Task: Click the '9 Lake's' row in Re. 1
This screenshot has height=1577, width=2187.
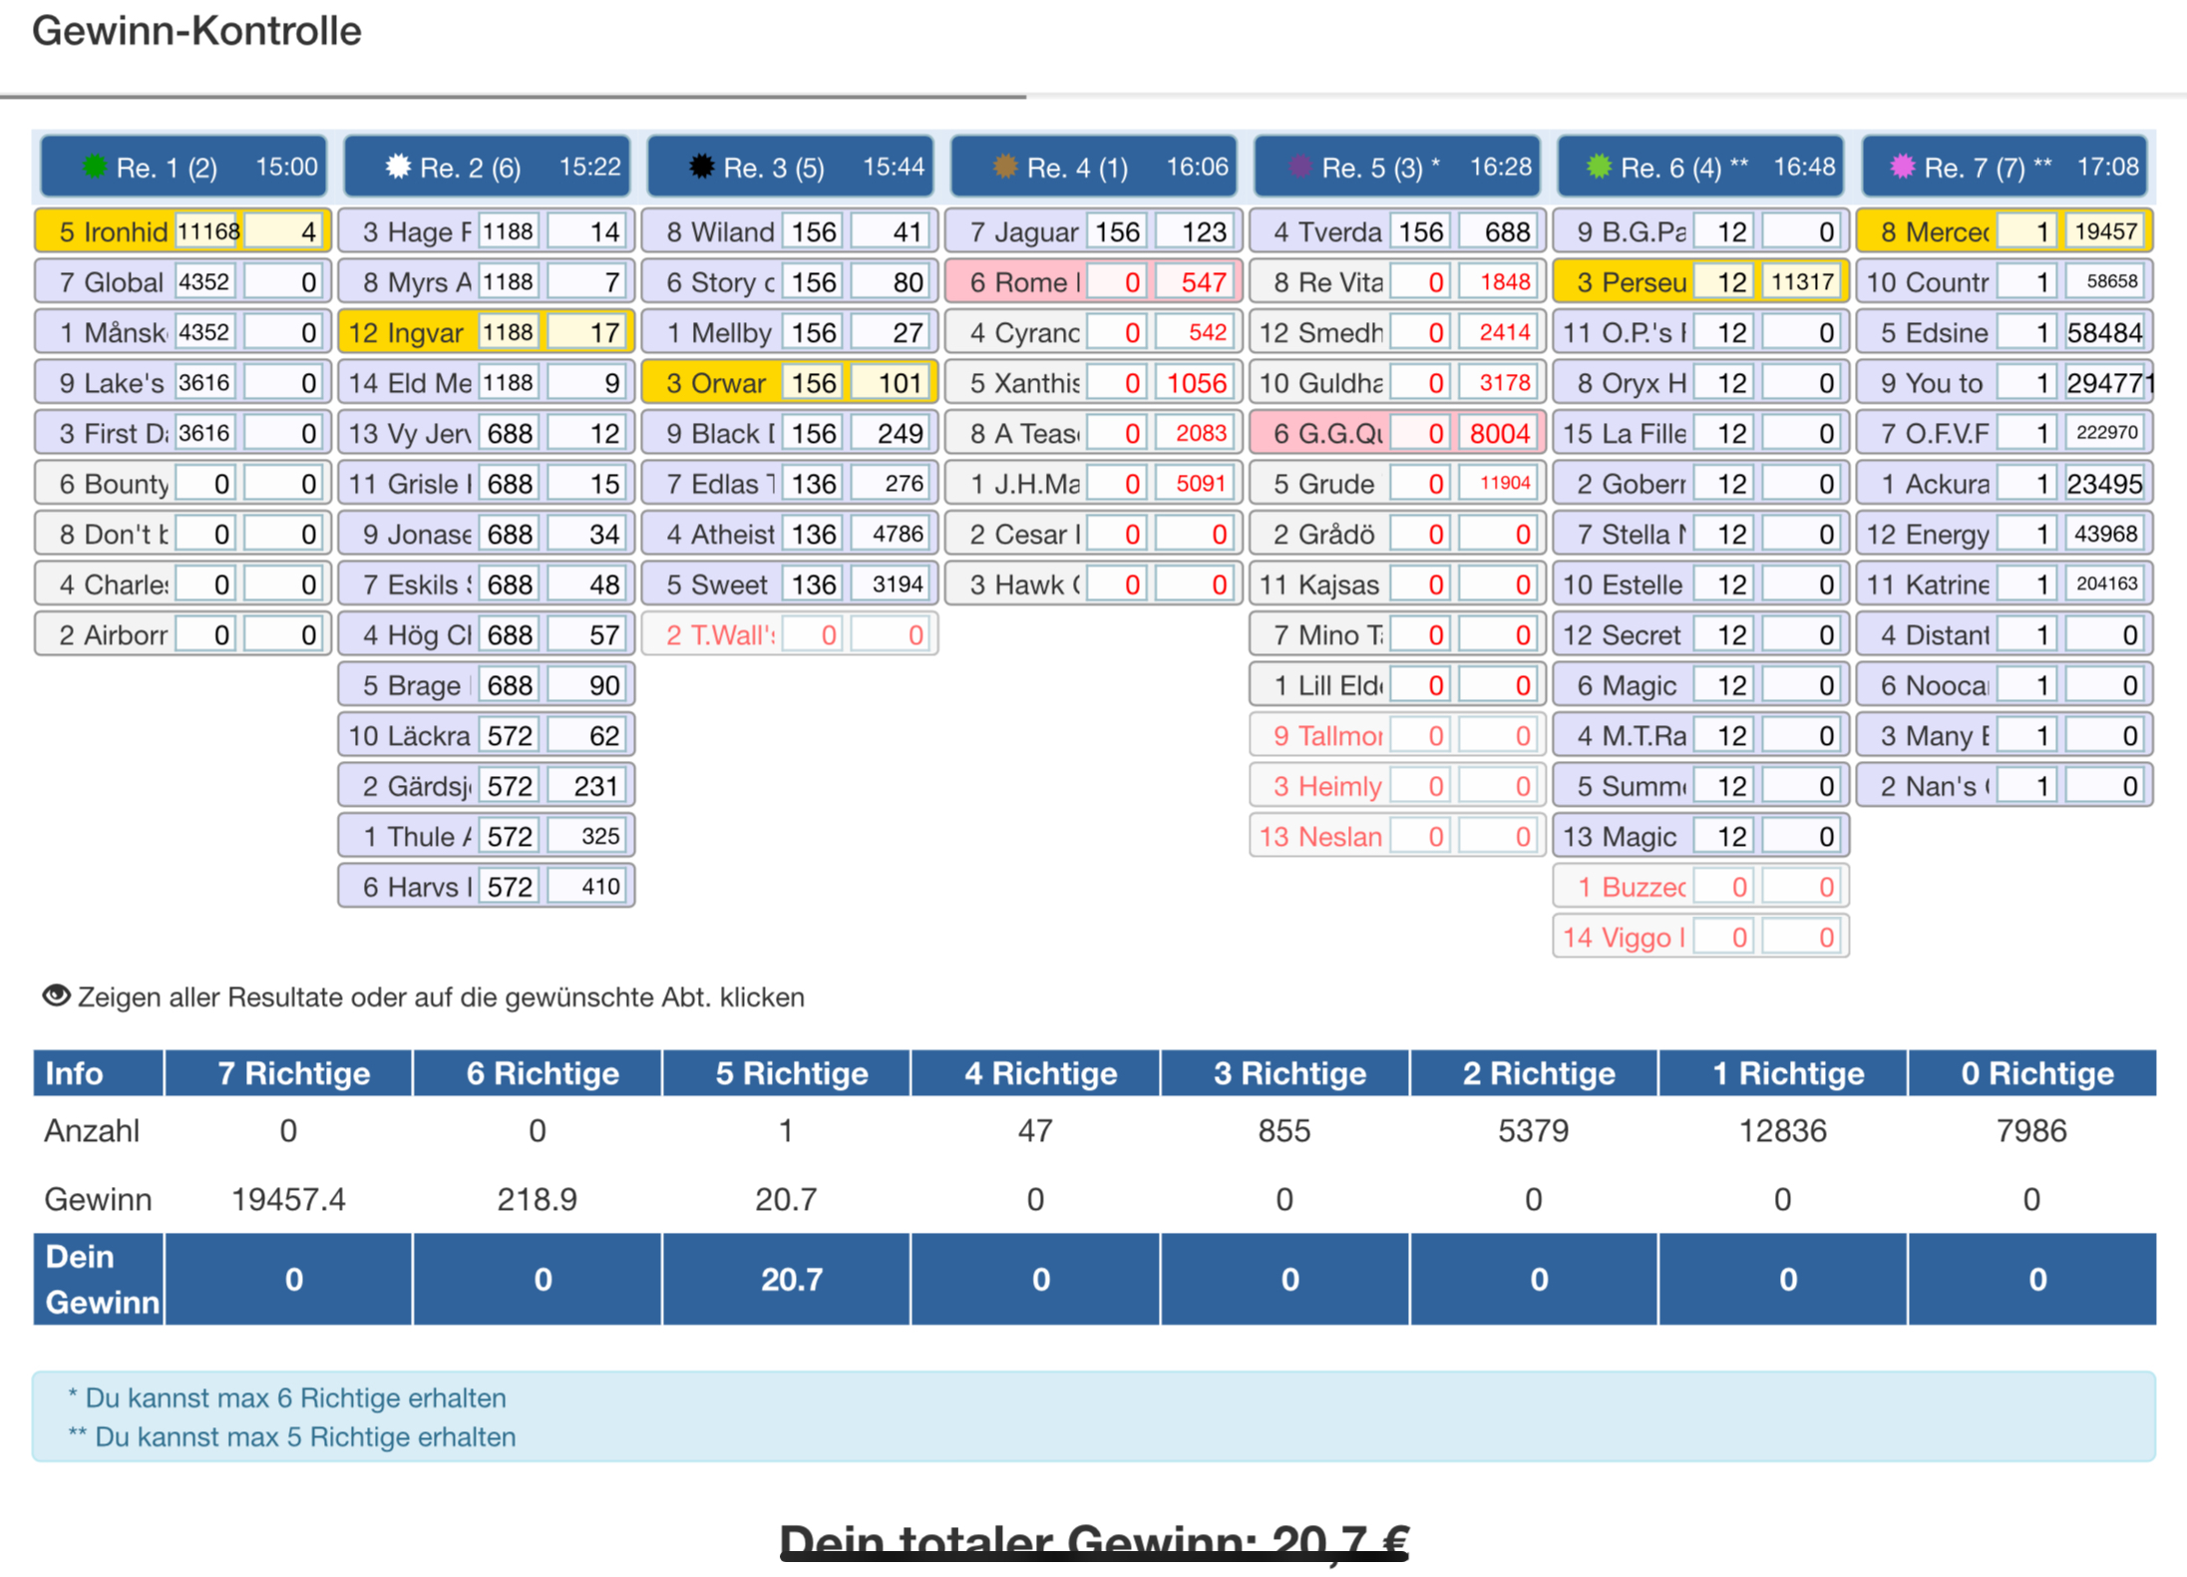Action: [x=183, y=383]
